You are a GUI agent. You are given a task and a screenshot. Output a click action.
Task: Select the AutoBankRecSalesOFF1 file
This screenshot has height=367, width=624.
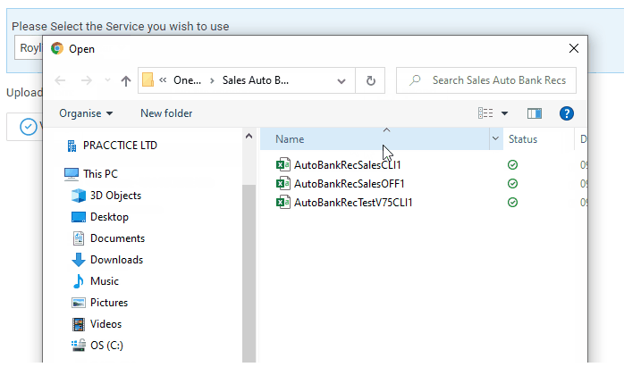coord(349,184)
